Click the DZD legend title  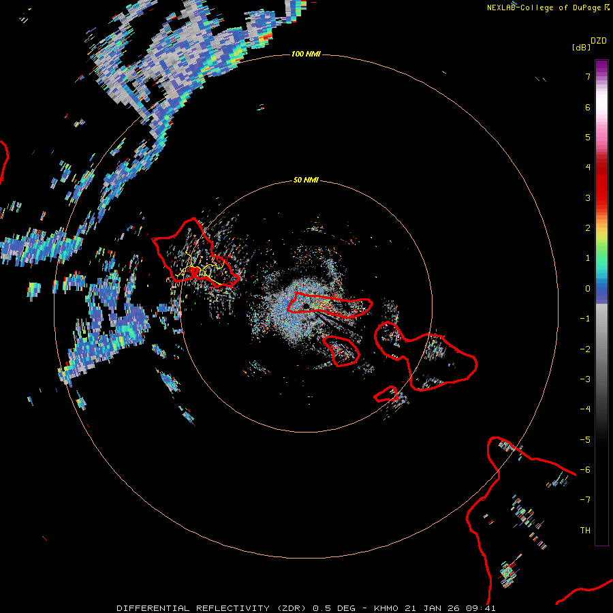(599, 41)
